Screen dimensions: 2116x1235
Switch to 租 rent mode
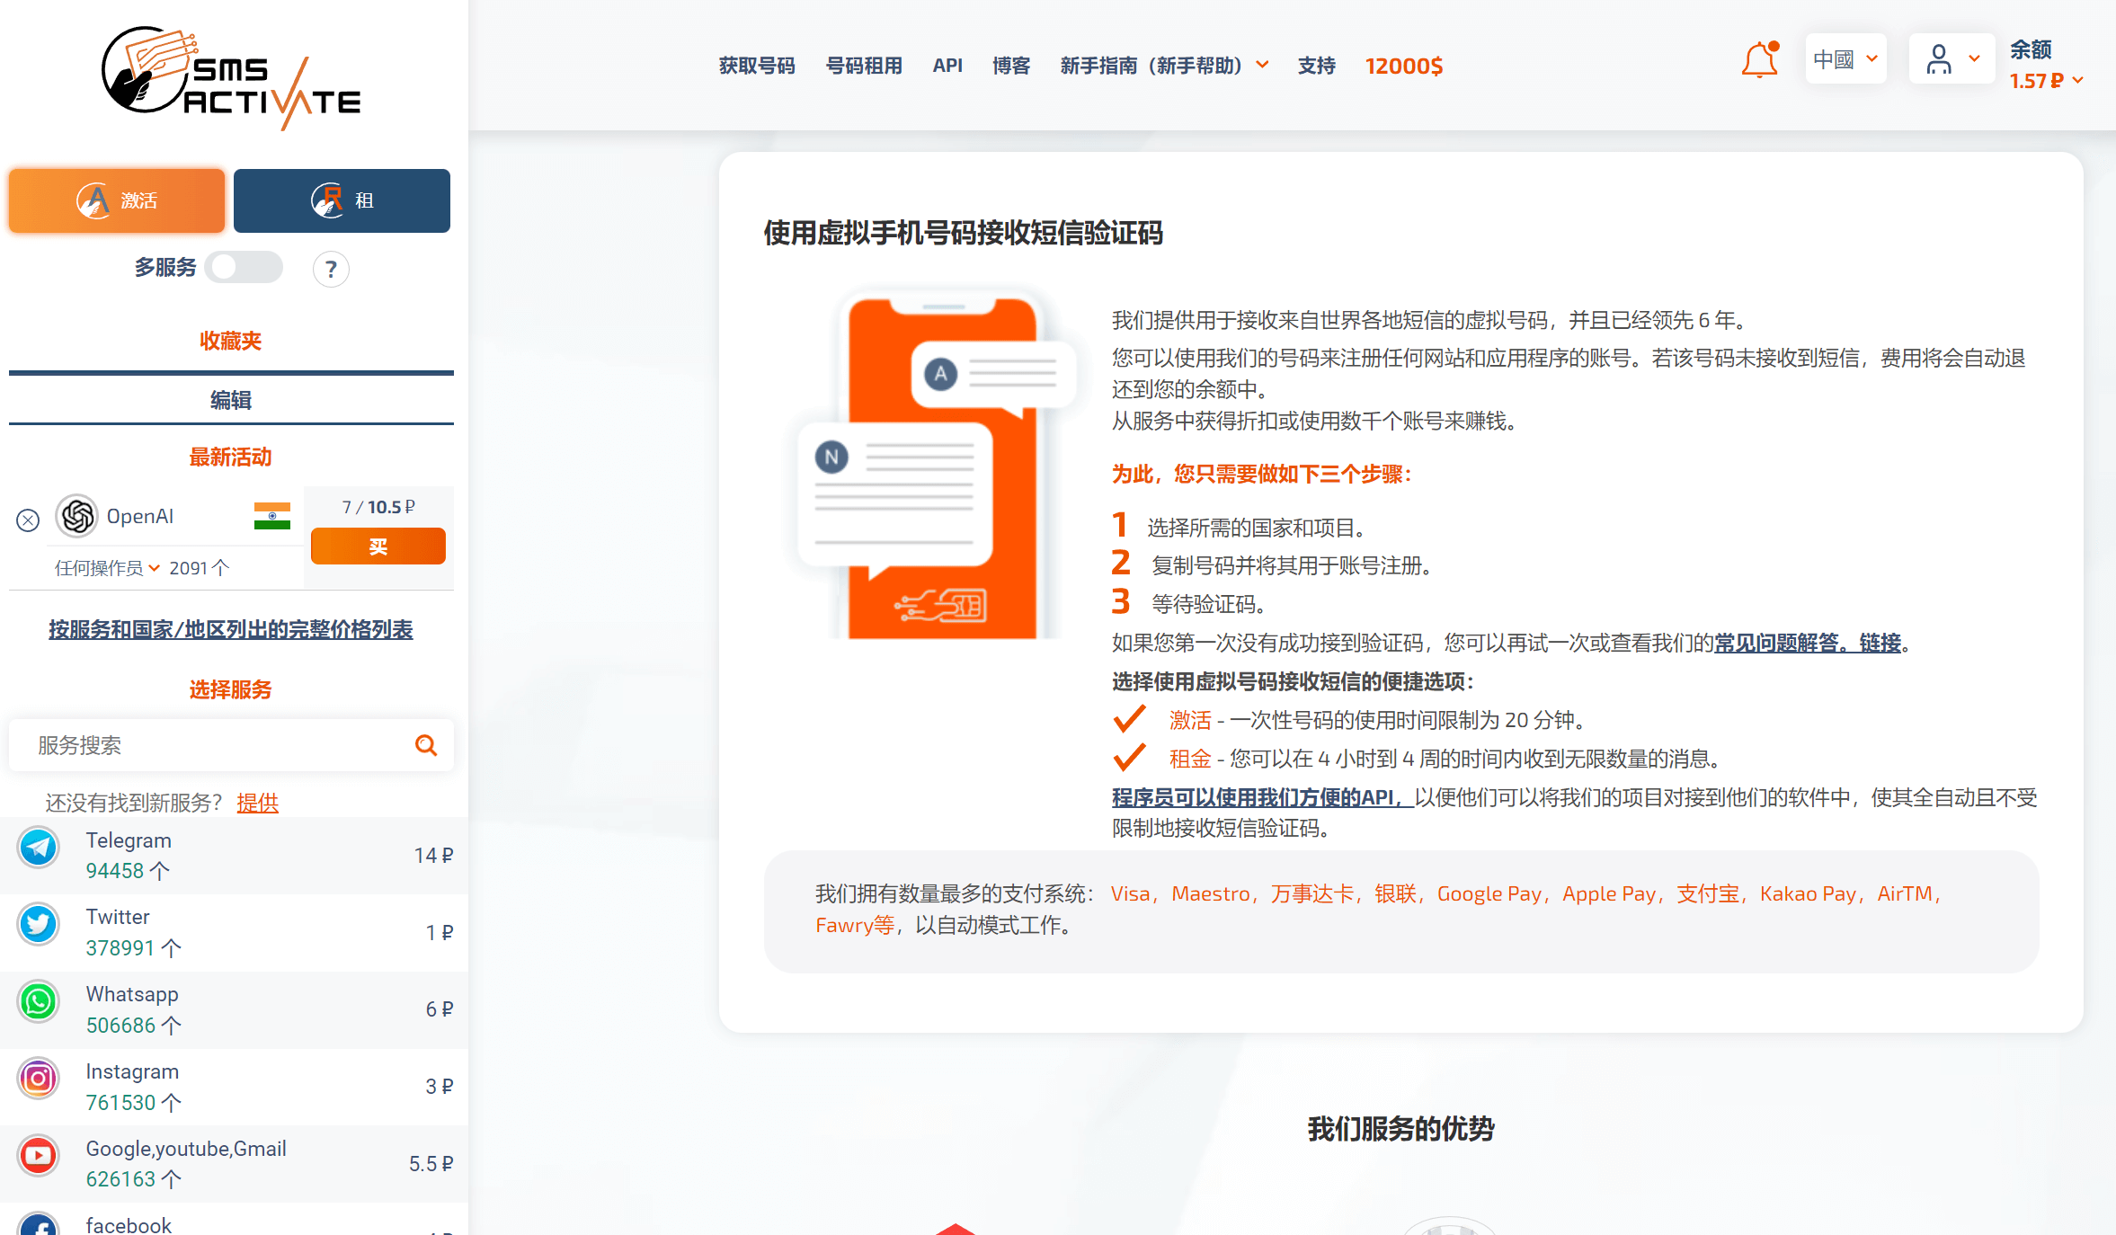tap(342, 200)
